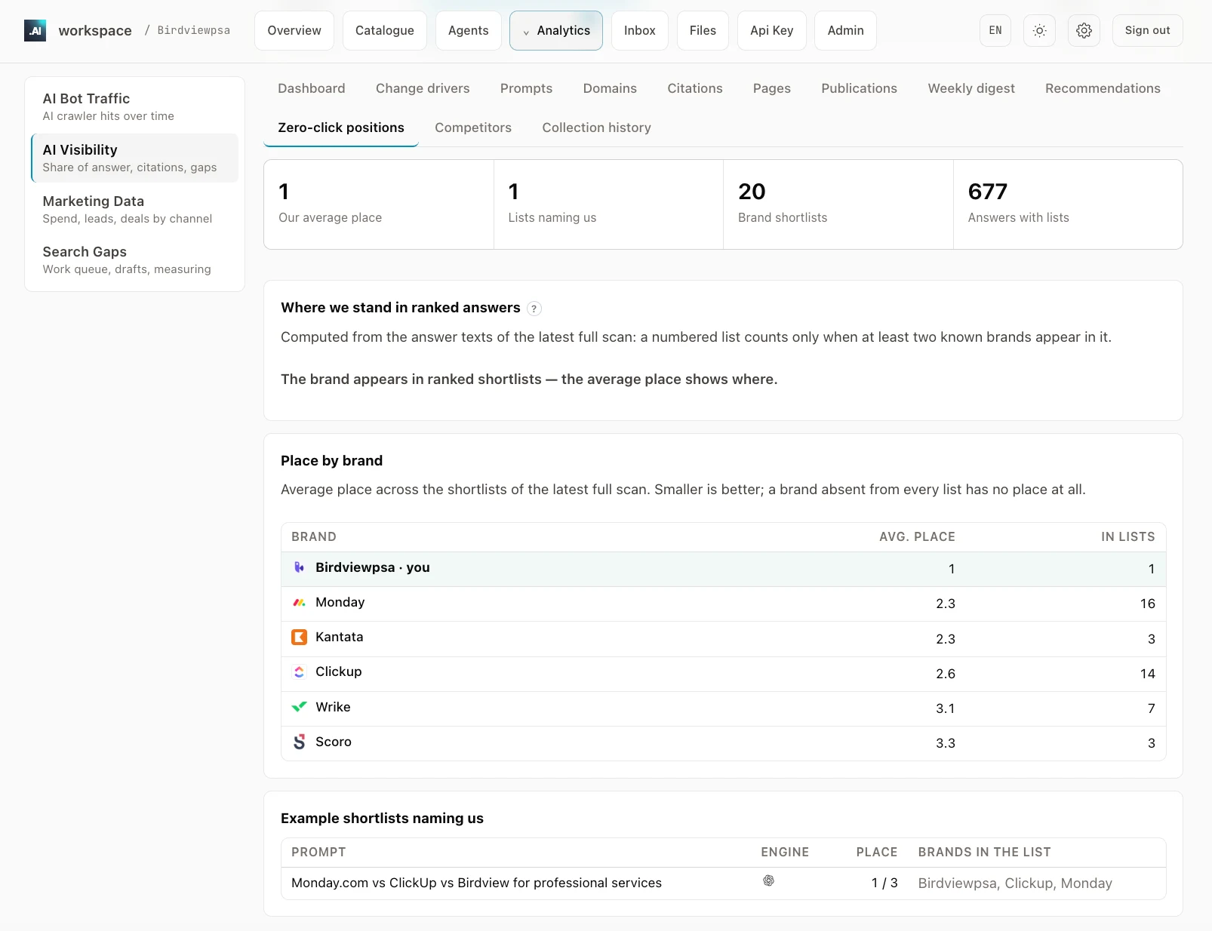Click the Kantata brand name
This screenshot has height=931, width=1212.
tap(340, 637)
